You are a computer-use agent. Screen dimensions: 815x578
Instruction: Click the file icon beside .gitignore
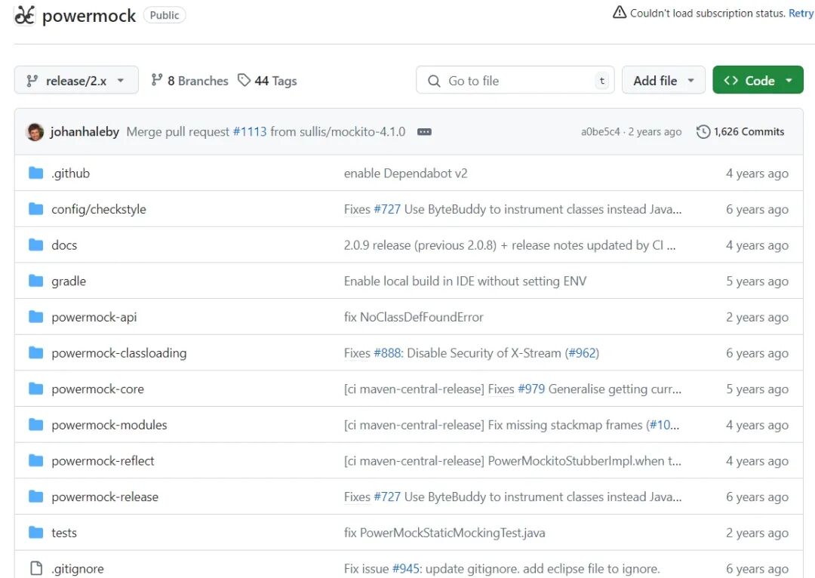36,568
